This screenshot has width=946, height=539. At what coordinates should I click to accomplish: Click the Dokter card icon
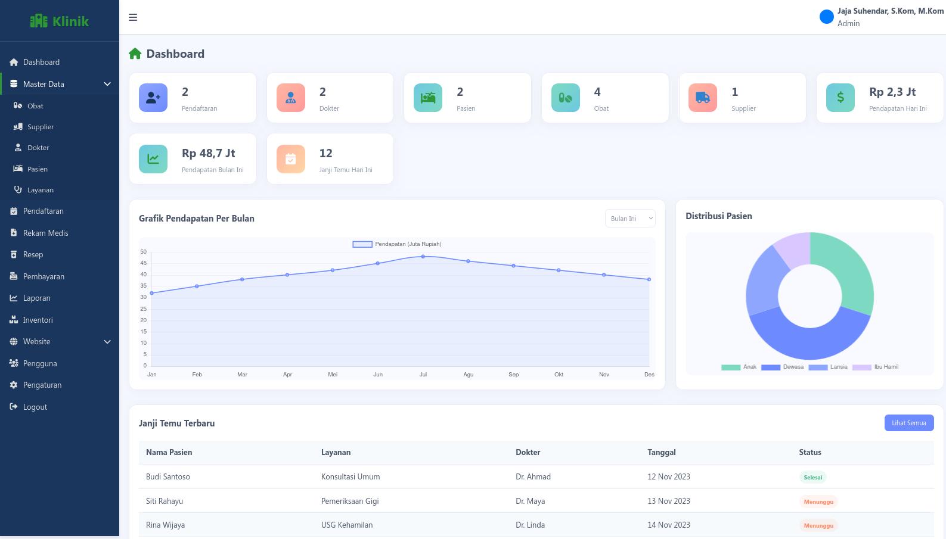click(x=291, y=98)
